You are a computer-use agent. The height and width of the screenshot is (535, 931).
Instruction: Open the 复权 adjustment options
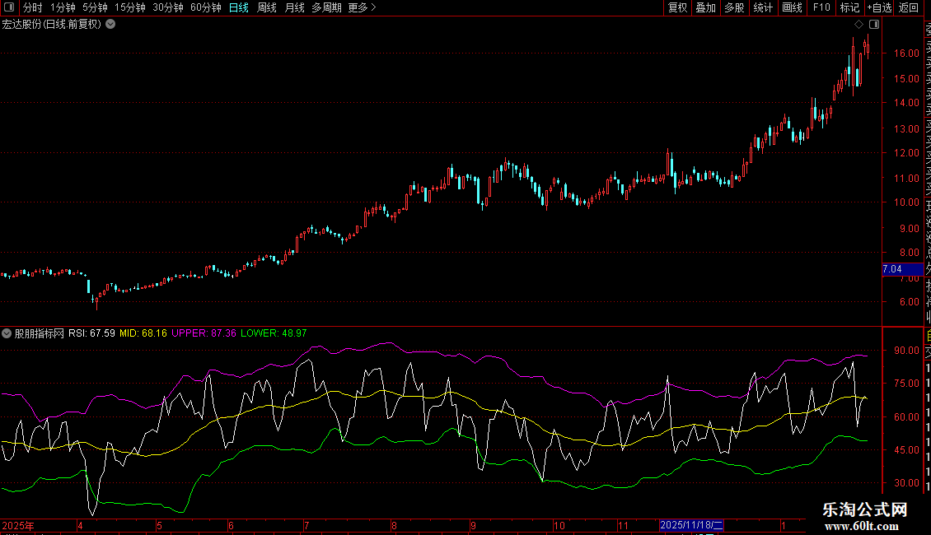coord(677,7)
